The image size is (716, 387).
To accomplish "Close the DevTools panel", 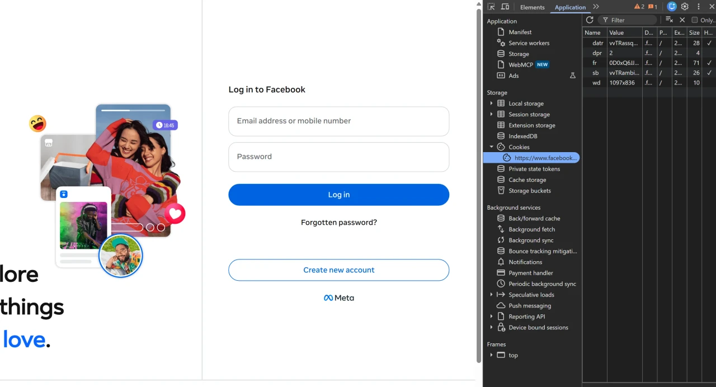I will click(x=712, y=7).
